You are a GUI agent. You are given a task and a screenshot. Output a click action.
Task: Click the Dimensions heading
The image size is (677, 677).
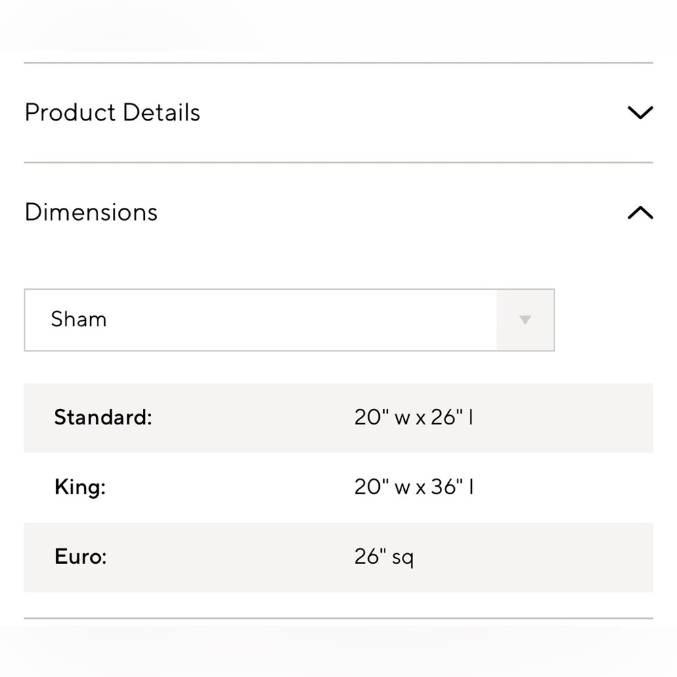(91, 212)
